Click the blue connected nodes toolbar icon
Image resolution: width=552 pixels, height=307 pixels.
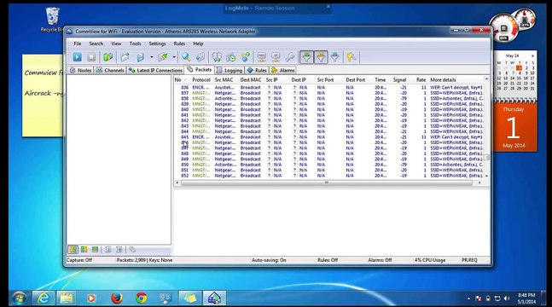point(246,57)
